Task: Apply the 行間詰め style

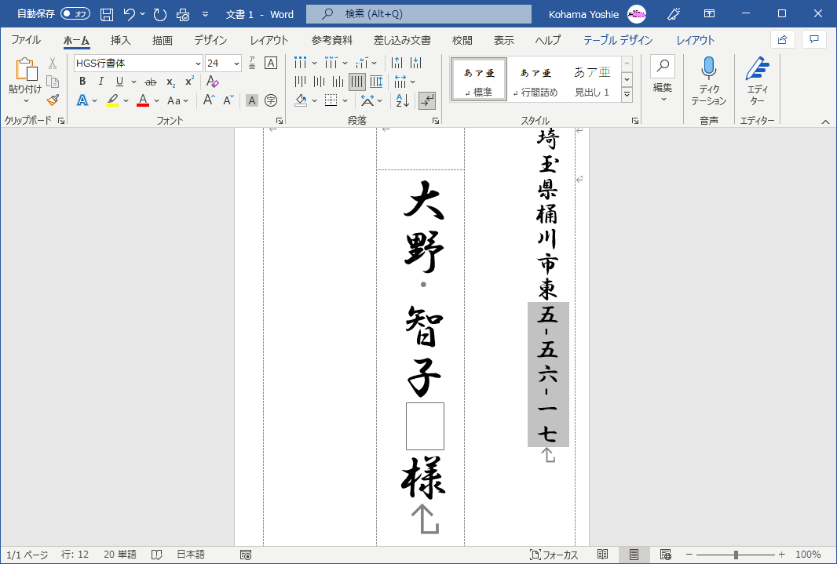Action: pyautogui.click(x=535, y=79)
